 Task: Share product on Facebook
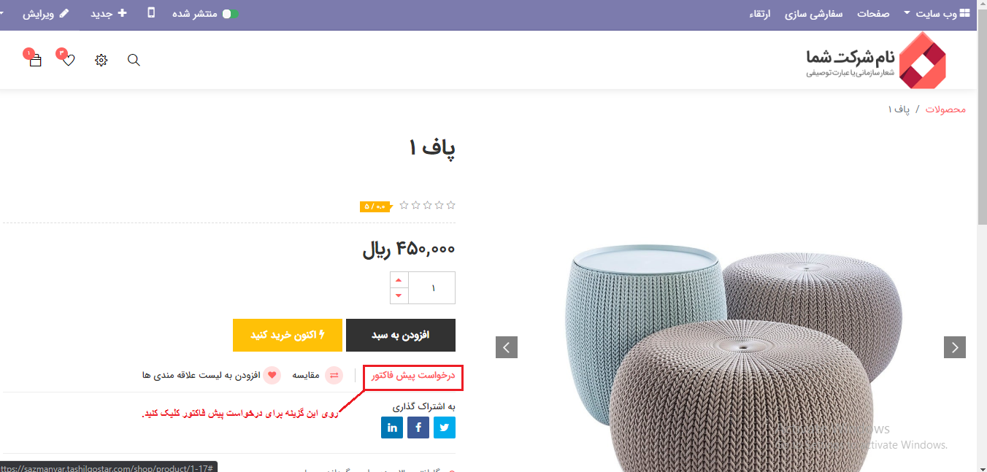coord(418,427)
